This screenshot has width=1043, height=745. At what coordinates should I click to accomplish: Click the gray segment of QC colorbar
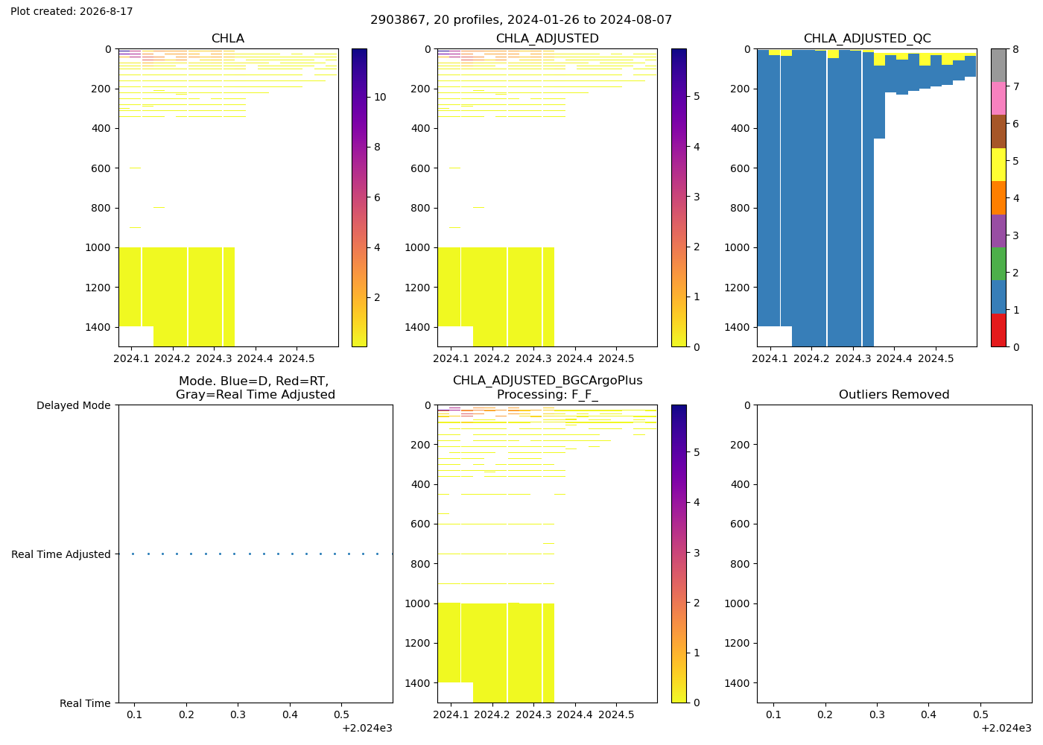(998, 66)
